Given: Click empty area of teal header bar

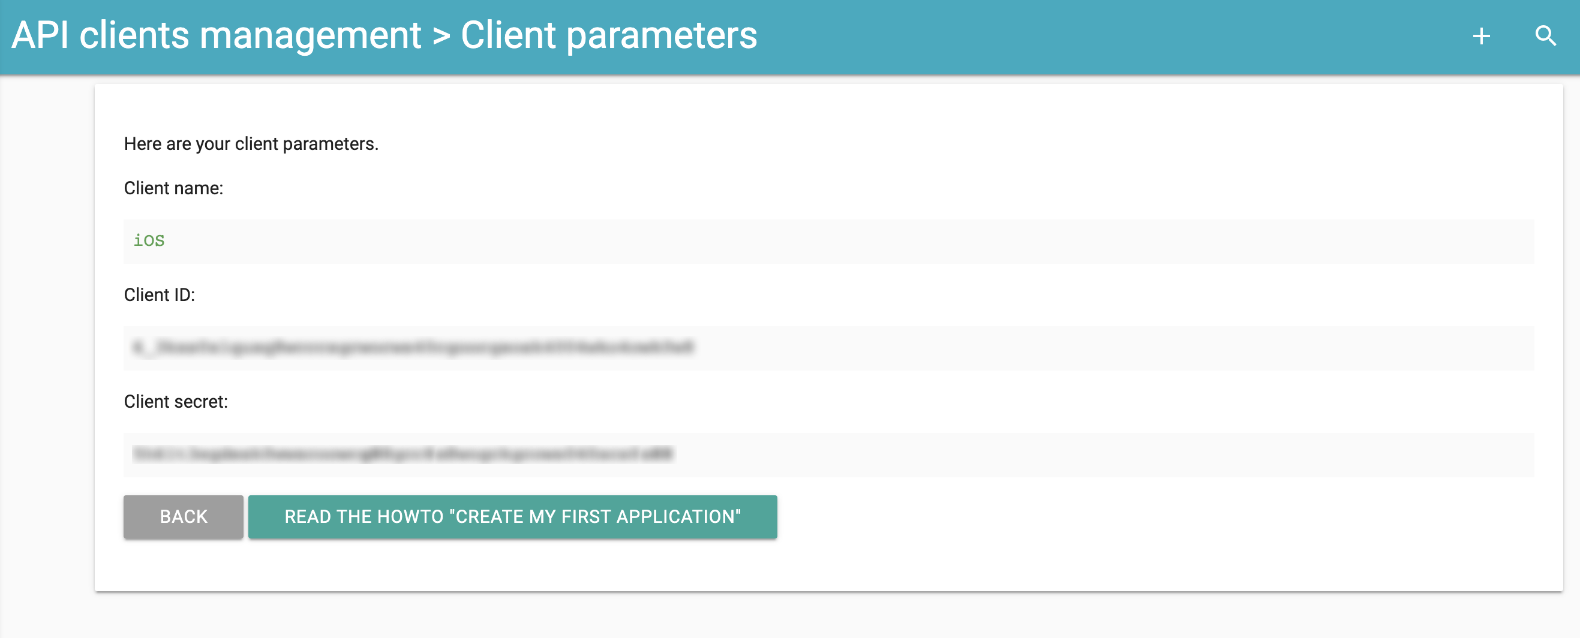Looking at the screenshot, I should click(1104, 37).
